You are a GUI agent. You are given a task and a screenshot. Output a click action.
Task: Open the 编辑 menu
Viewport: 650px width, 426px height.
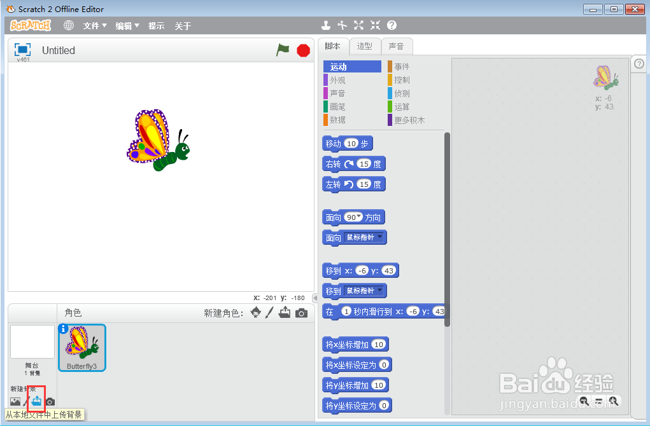pos(127,25)
